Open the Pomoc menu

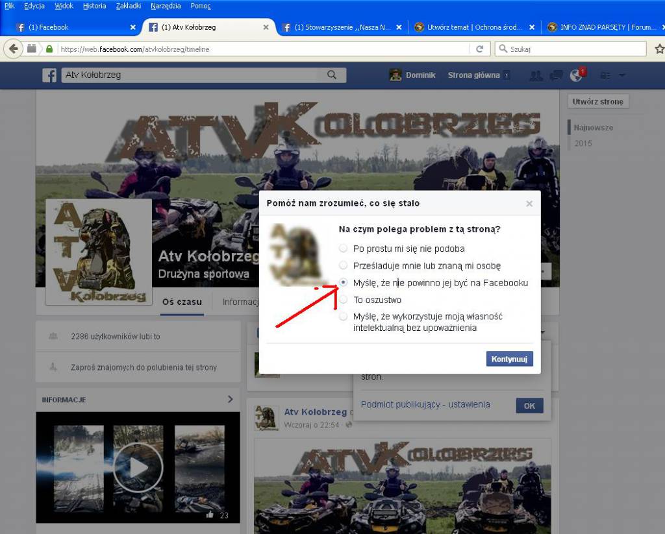click(201, 6)
